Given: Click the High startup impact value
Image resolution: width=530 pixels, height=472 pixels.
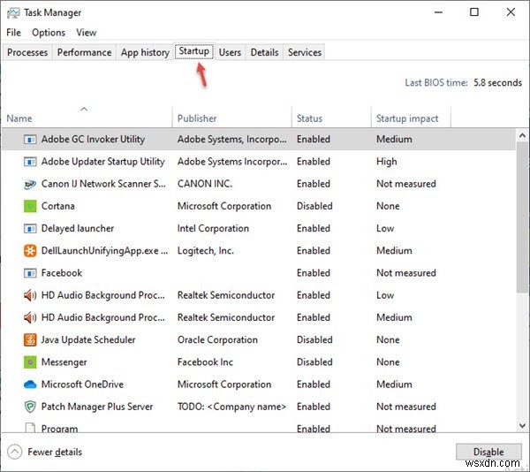Looking at the screenshot, I should 386,162.
